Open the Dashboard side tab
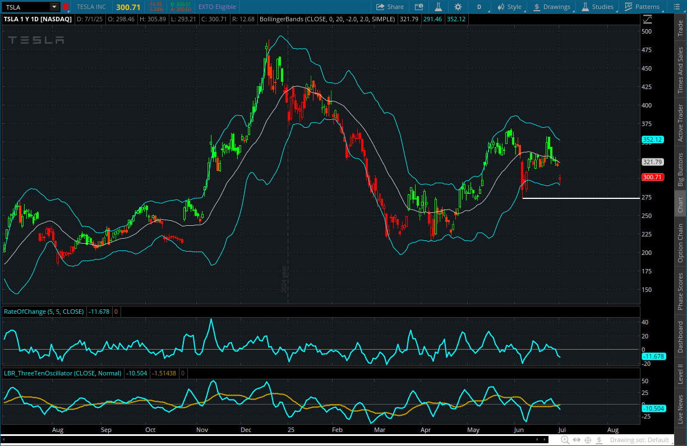687x446 pixels. click(680, 337)
